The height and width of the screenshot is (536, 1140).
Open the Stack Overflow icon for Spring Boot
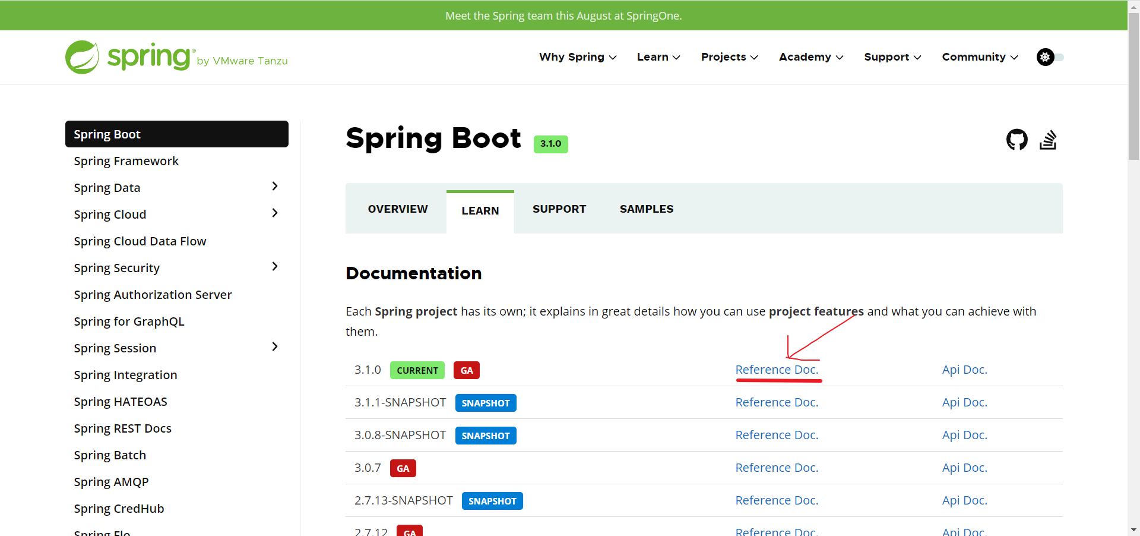tap(1048, 140)
